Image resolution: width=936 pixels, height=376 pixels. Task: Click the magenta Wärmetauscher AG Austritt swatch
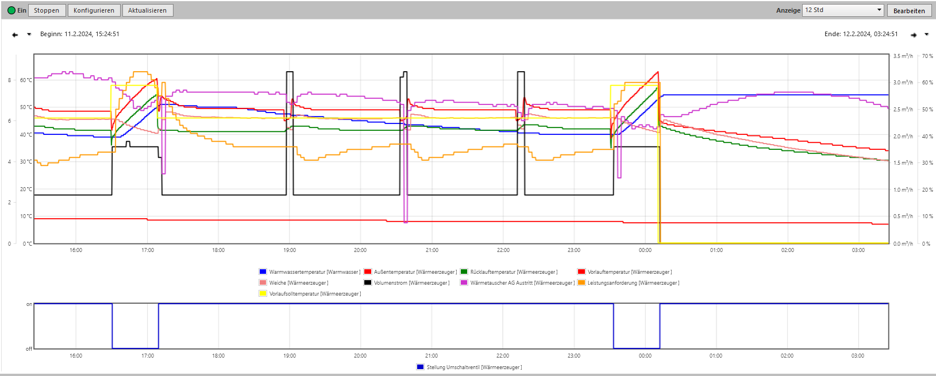tap(464, 282)
